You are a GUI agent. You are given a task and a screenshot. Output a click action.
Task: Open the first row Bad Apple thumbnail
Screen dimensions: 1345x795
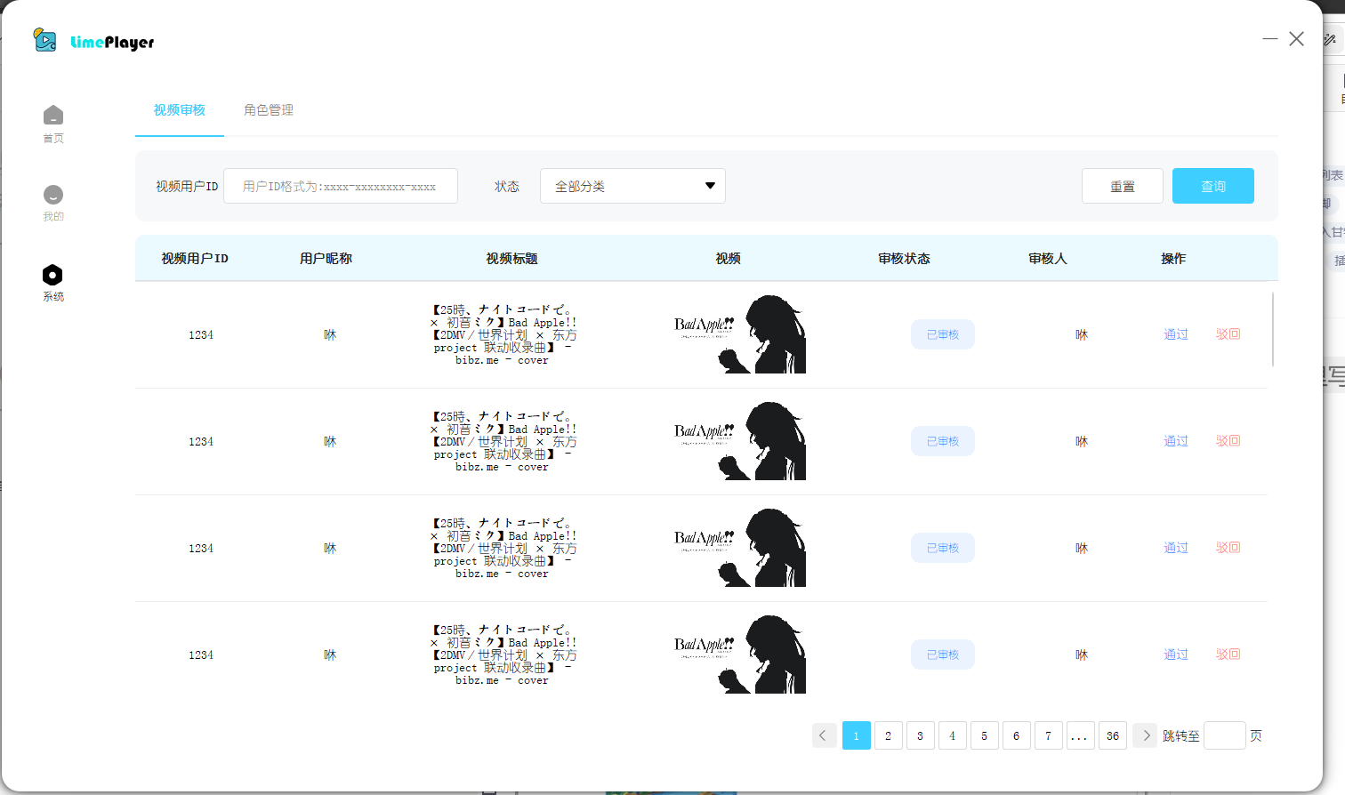click(739, 334)
